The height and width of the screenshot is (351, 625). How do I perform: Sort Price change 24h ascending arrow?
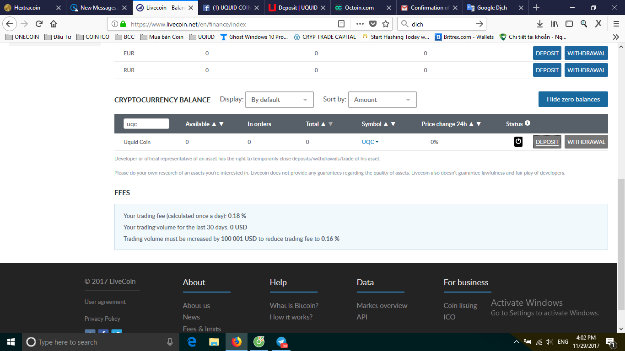[471, 124]
